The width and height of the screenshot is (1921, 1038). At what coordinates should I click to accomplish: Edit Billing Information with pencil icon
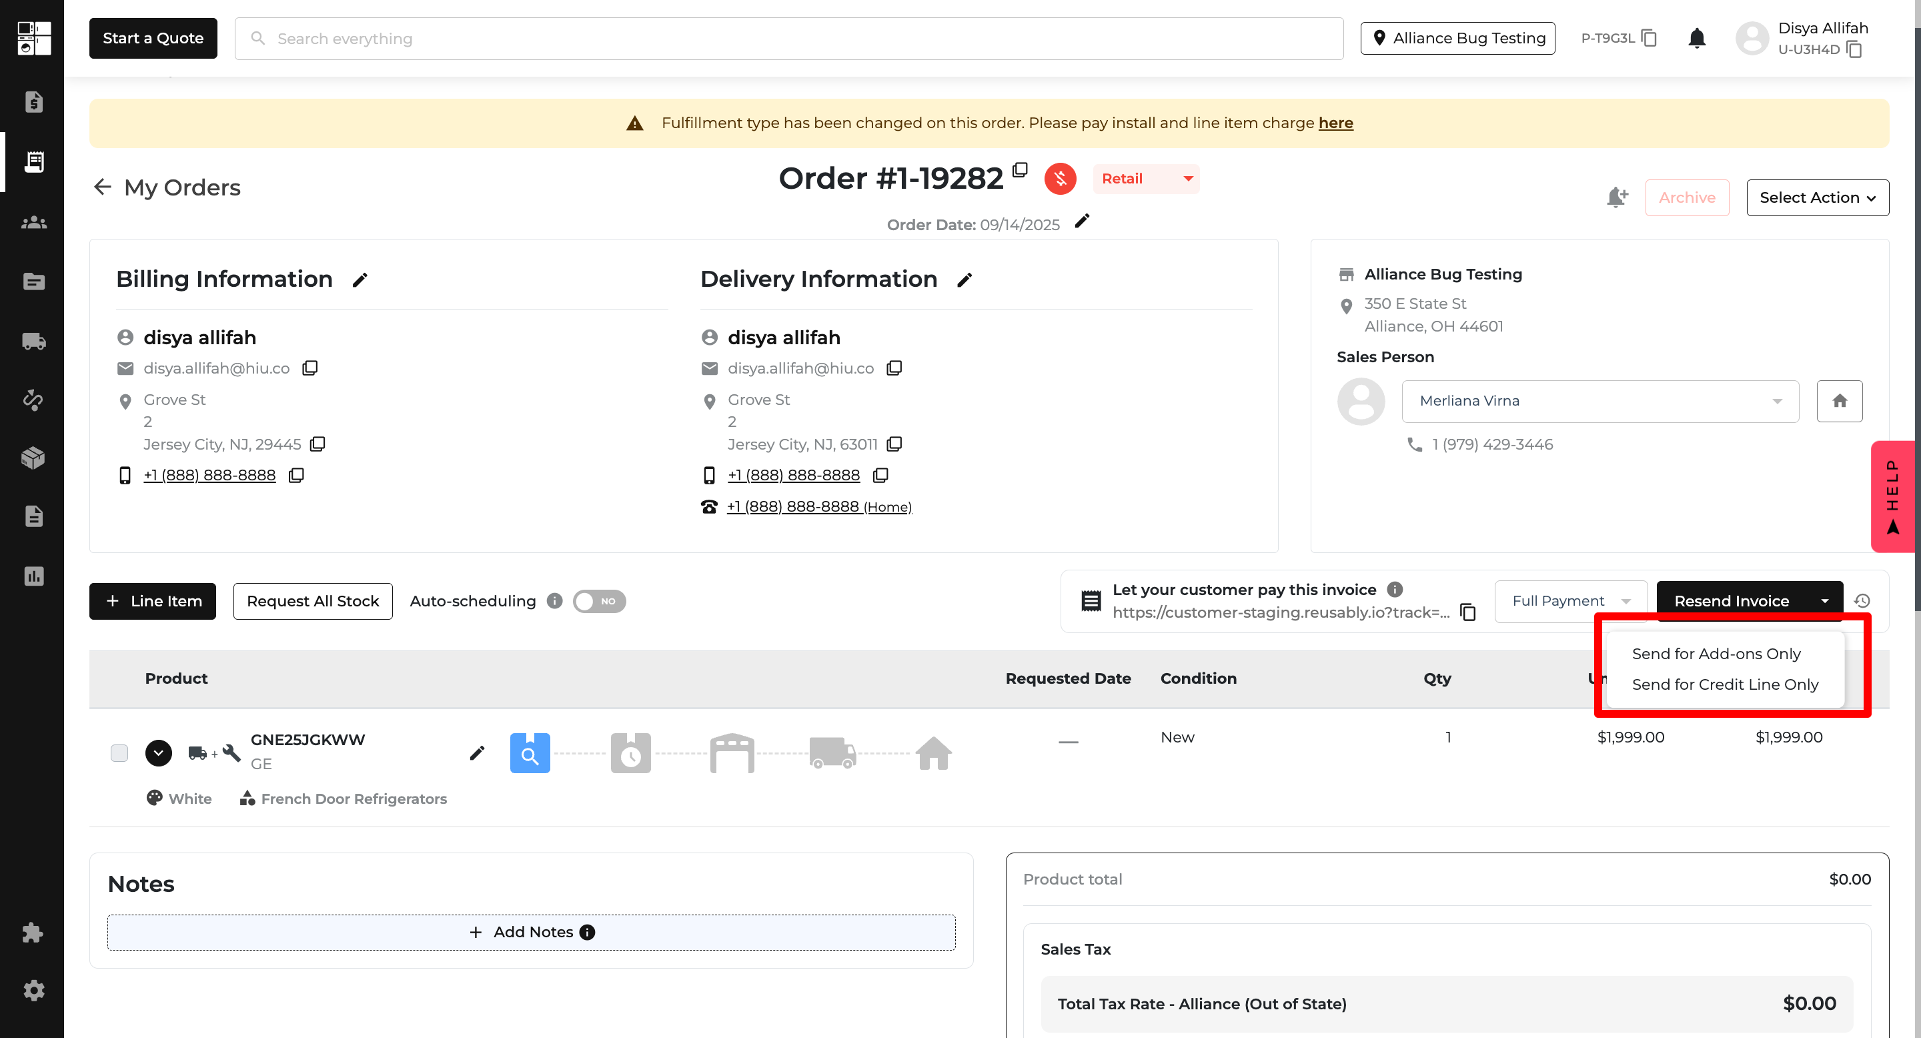point(360,280)
